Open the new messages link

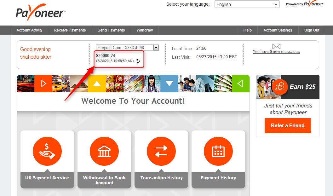276,52
